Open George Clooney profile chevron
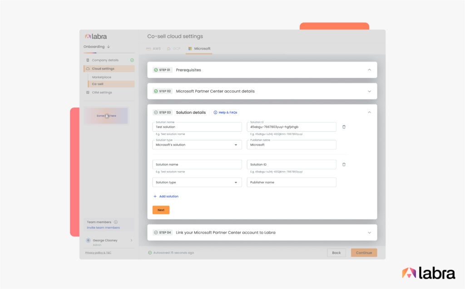This screenshot has width=465, height=289. [x=131, y=240]
